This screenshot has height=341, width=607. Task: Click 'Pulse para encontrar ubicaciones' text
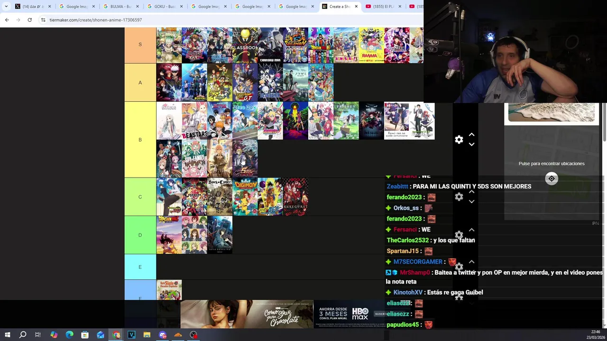tap(552, 163)
